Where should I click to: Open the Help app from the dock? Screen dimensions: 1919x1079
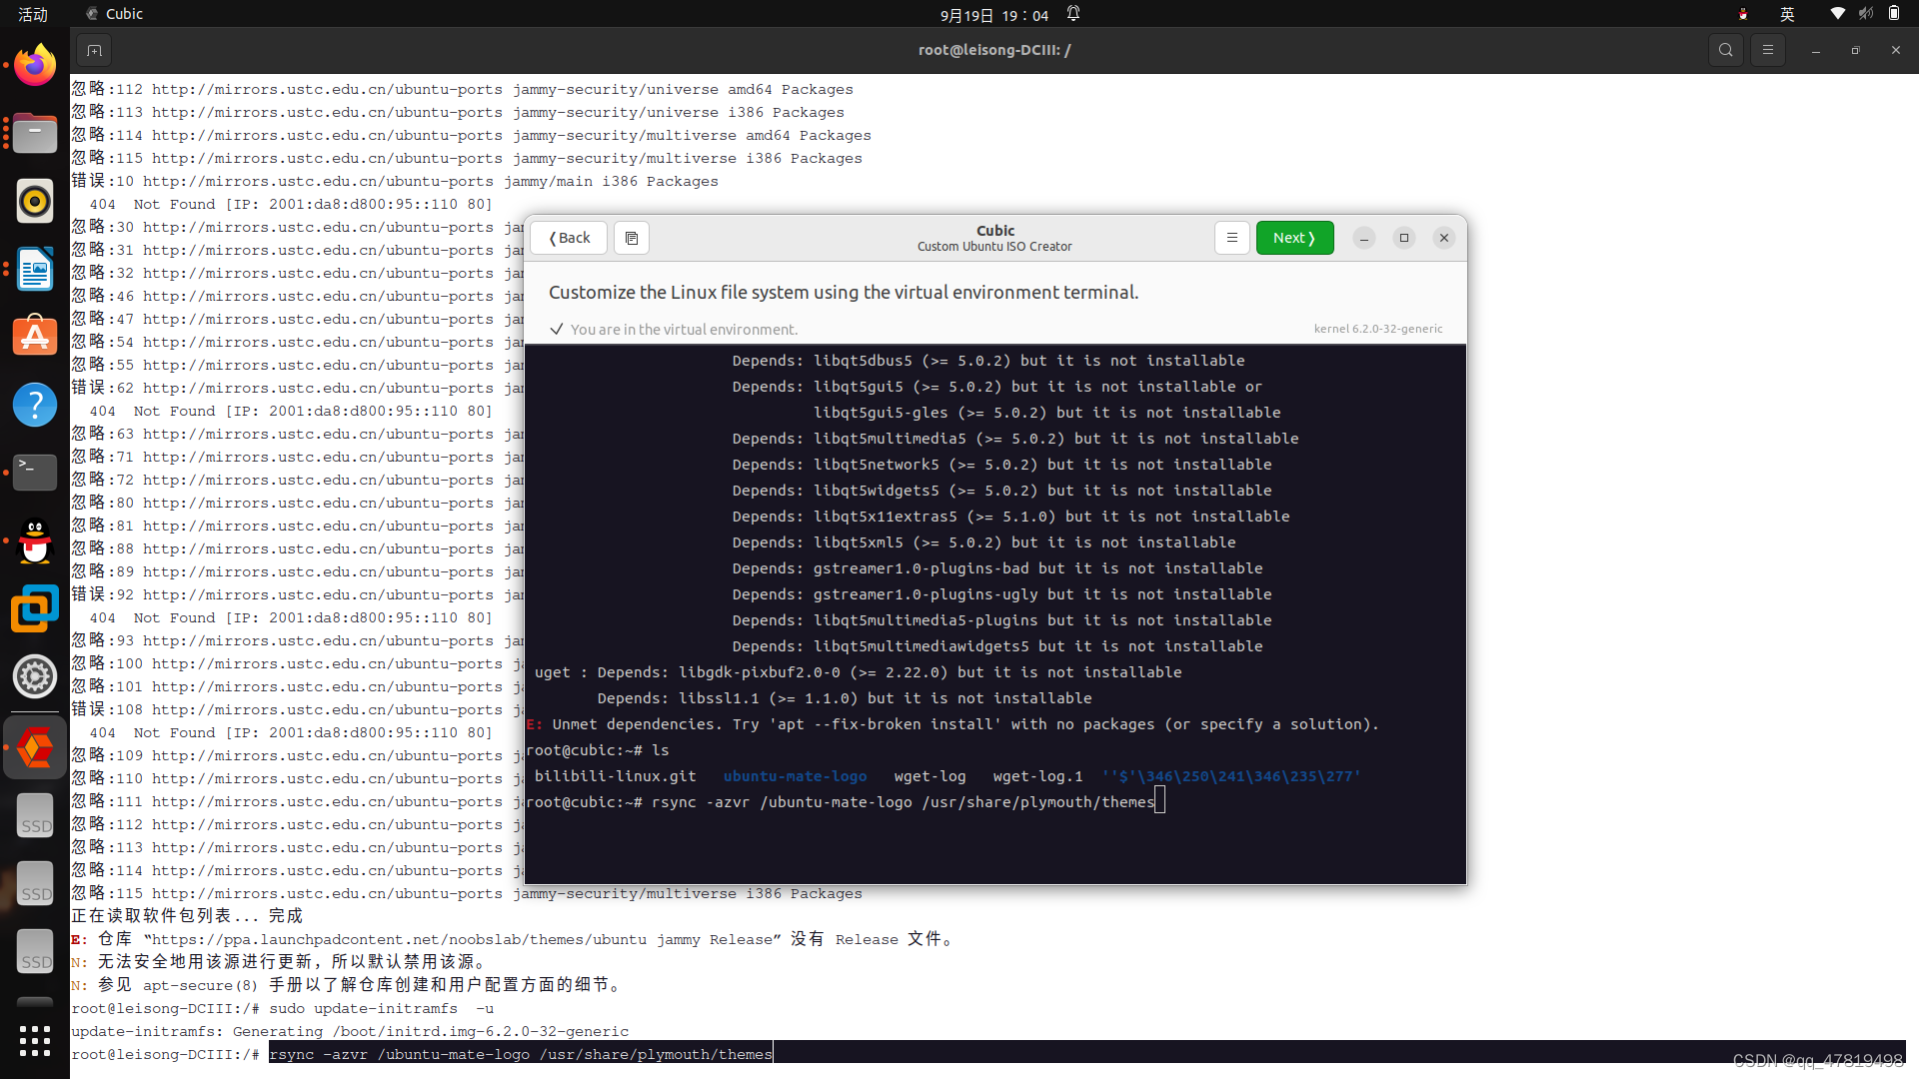point(35,405)
